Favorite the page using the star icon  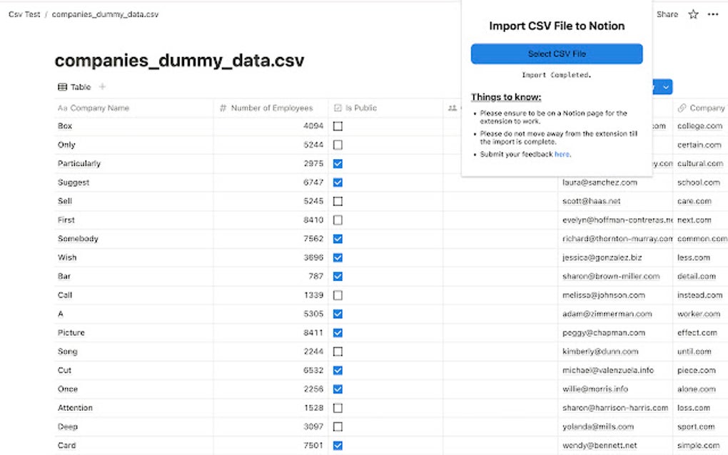click(692, 14)
